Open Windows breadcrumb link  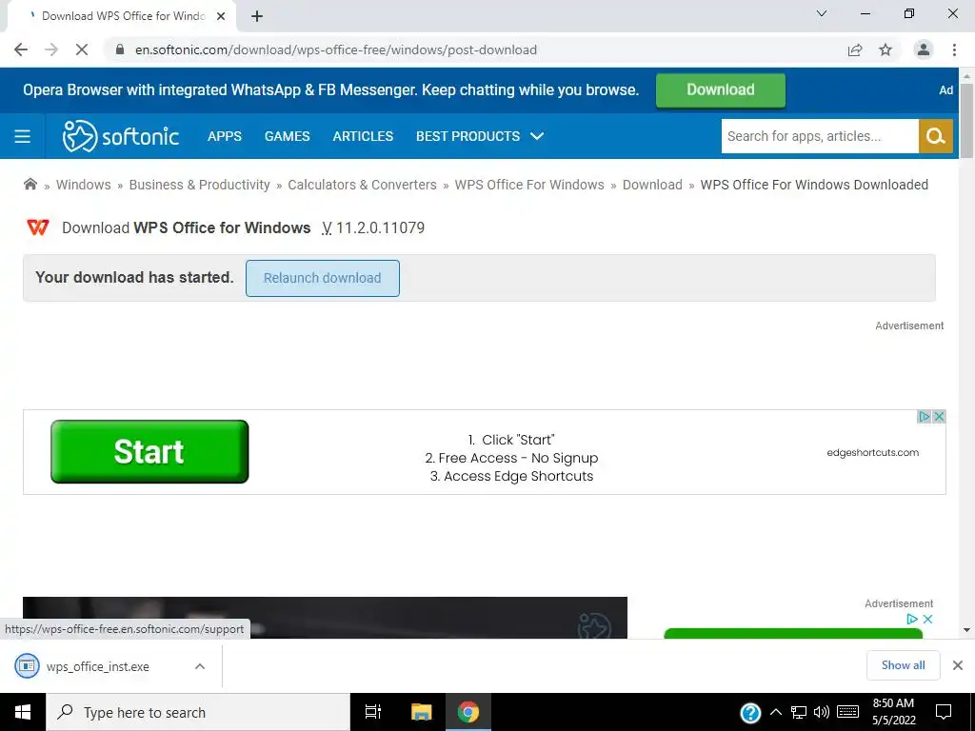point(84,185)
